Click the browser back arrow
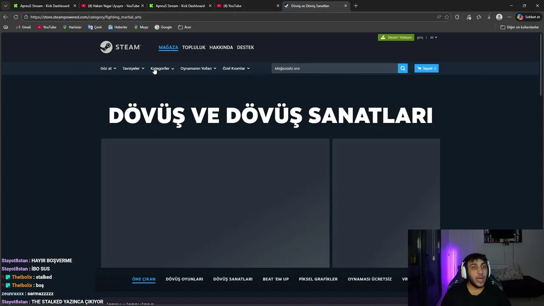Image resolution: width=544 pixels, height=306 pixels. (x=5, y=17)
